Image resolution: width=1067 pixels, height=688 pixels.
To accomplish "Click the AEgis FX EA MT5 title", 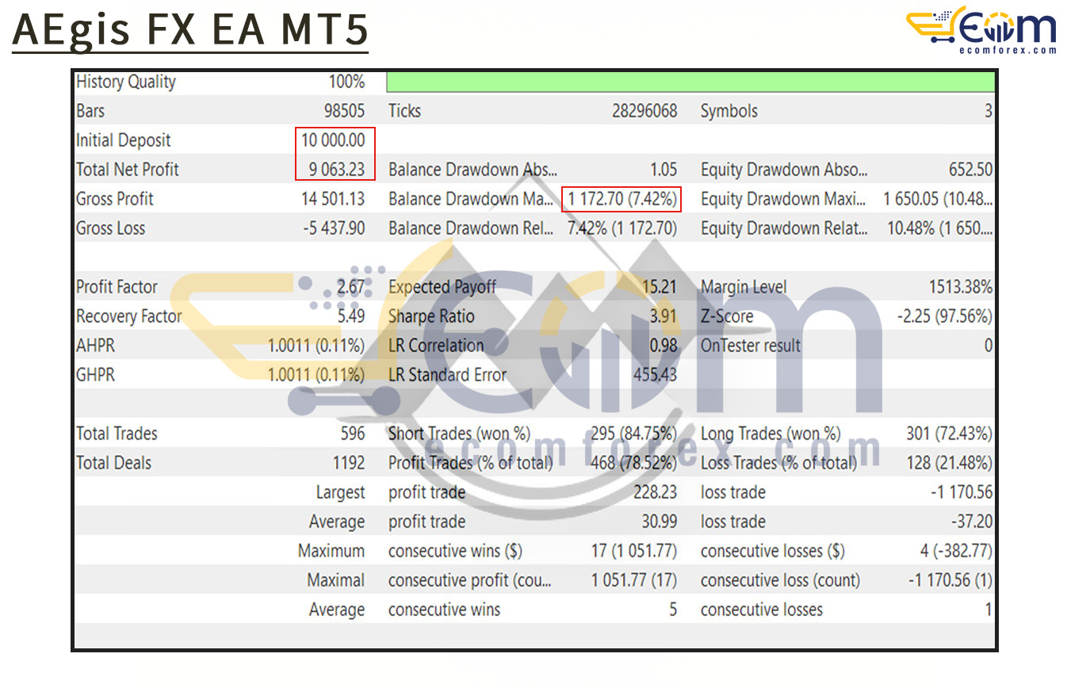I will point(190,30).
